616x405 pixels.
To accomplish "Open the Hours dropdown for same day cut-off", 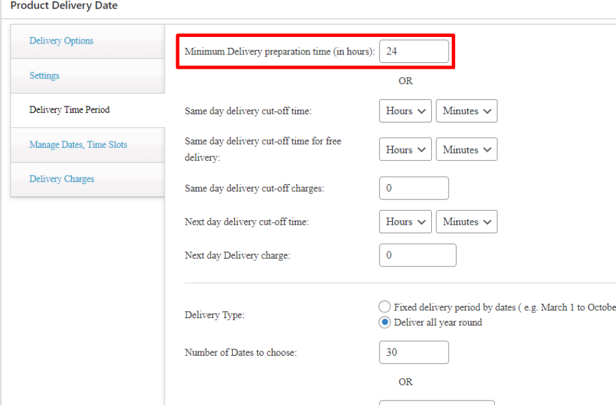I will [x=405, y=111].
